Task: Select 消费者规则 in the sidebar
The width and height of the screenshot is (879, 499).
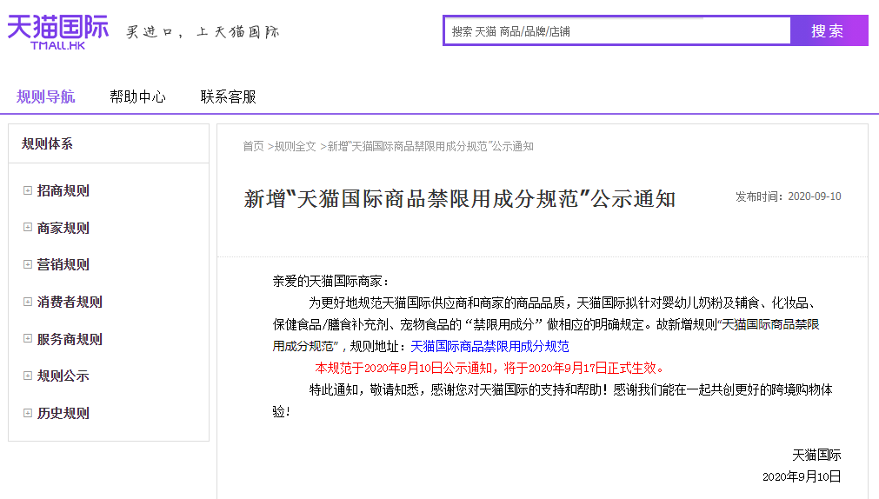Action: (x=69, y=302)
